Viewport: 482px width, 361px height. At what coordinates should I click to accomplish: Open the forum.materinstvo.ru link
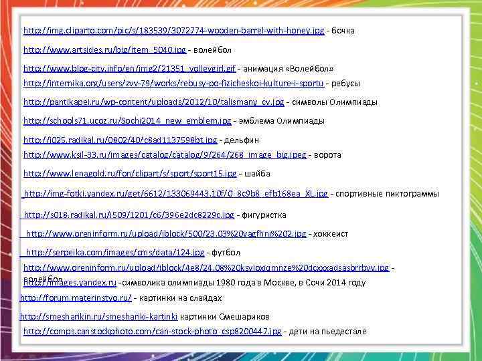pos(76,297)
